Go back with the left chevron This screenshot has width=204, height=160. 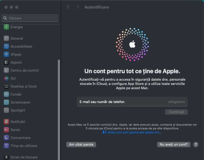(68, 7)
